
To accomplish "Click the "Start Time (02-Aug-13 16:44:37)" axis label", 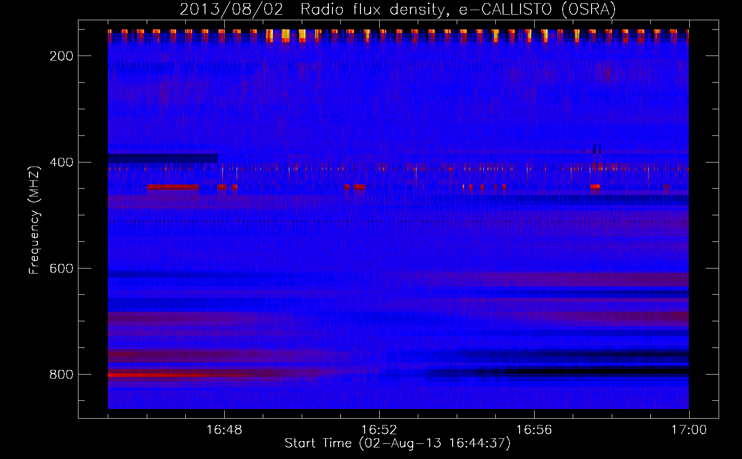I will coord(398,443).
